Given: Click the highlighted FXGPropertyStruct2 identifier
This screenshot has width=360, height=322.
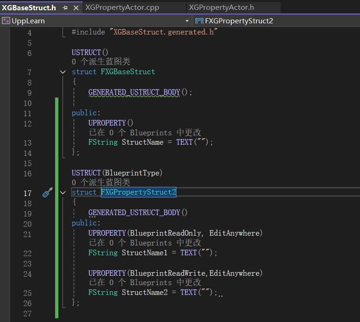Looking at the screenshot, I should click(139, 192).
